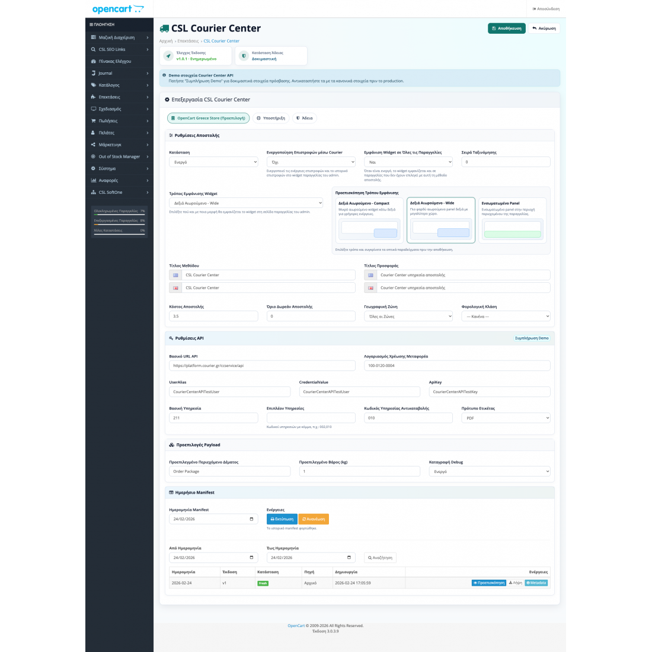Click the ApiKey input field
This screenshot has height=652, width=652.
pyautogui.click(x=490, y=392)
